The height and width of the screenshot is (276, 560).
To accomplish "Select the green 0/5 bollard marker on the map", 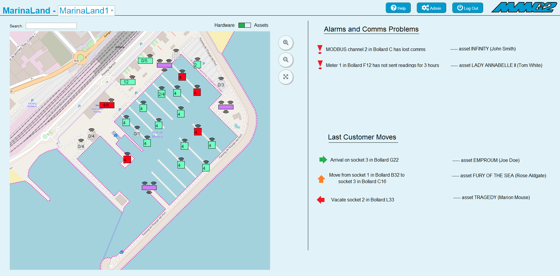I will (x=145, y=61).
